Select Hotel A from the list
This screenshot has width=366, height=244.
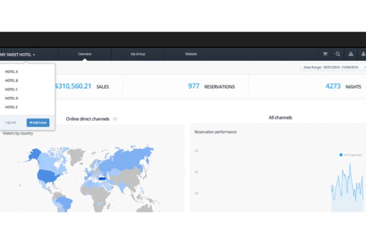pyautogui.click(x=11, y=72)
